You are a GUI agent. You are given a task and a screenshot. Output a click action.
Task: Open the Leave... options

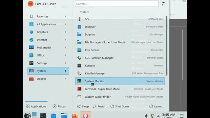coord(157,106)
